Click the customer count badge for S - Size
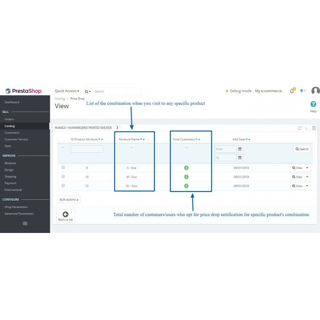This screenshot has width=320, height=320. (186, 168)
